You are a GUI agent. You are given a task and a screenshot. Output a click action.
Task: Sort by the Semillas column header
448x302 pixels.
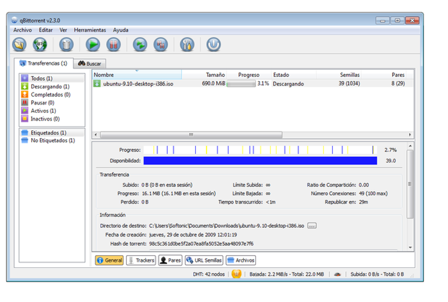coord(339,75)
